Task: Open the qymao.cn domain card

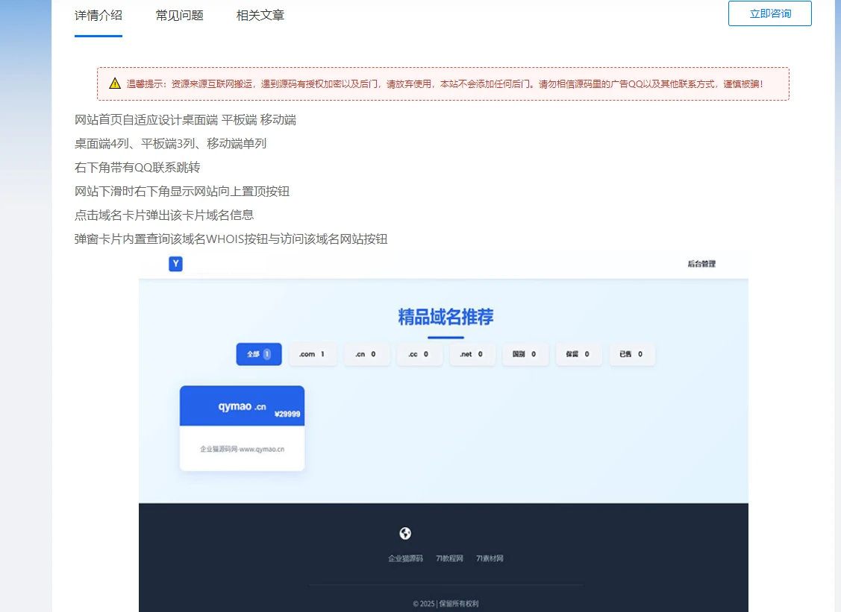Action: coord(242,428)
